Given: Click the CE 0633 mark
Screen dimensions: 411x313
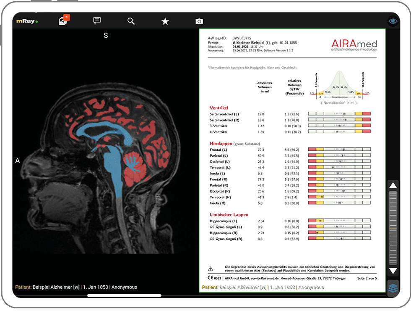Looking at the screenshot, I should [x=214, y=278].
